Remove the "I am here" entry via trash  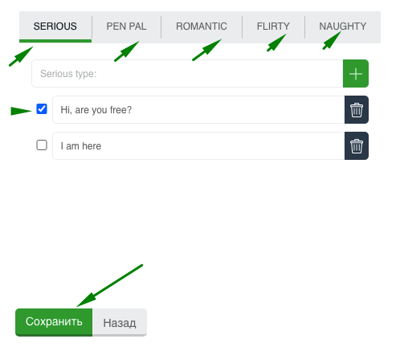(x=357, y=146)
